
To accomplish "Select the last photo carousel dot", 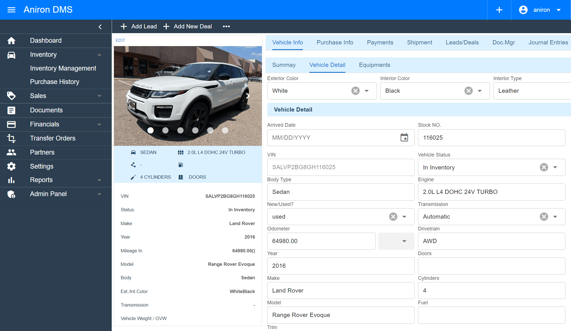I will [225, 130].
